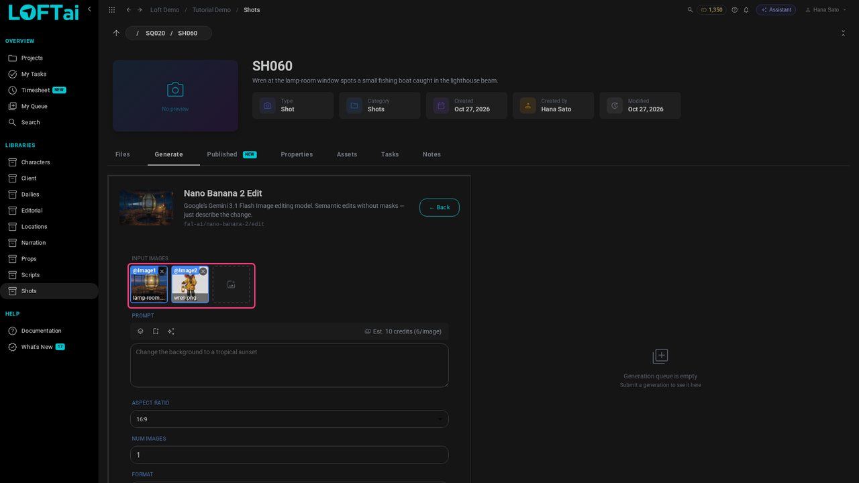Switch to the Generate tab
The width and height of the screenshot is (859, 483).
pyautogui.click(x=168, y=154)
